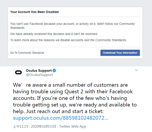Select the "We have already reviewed" sentence
The height and width of the screenshot is (132, 152).
pyautogui.click(x=54, y=34)
